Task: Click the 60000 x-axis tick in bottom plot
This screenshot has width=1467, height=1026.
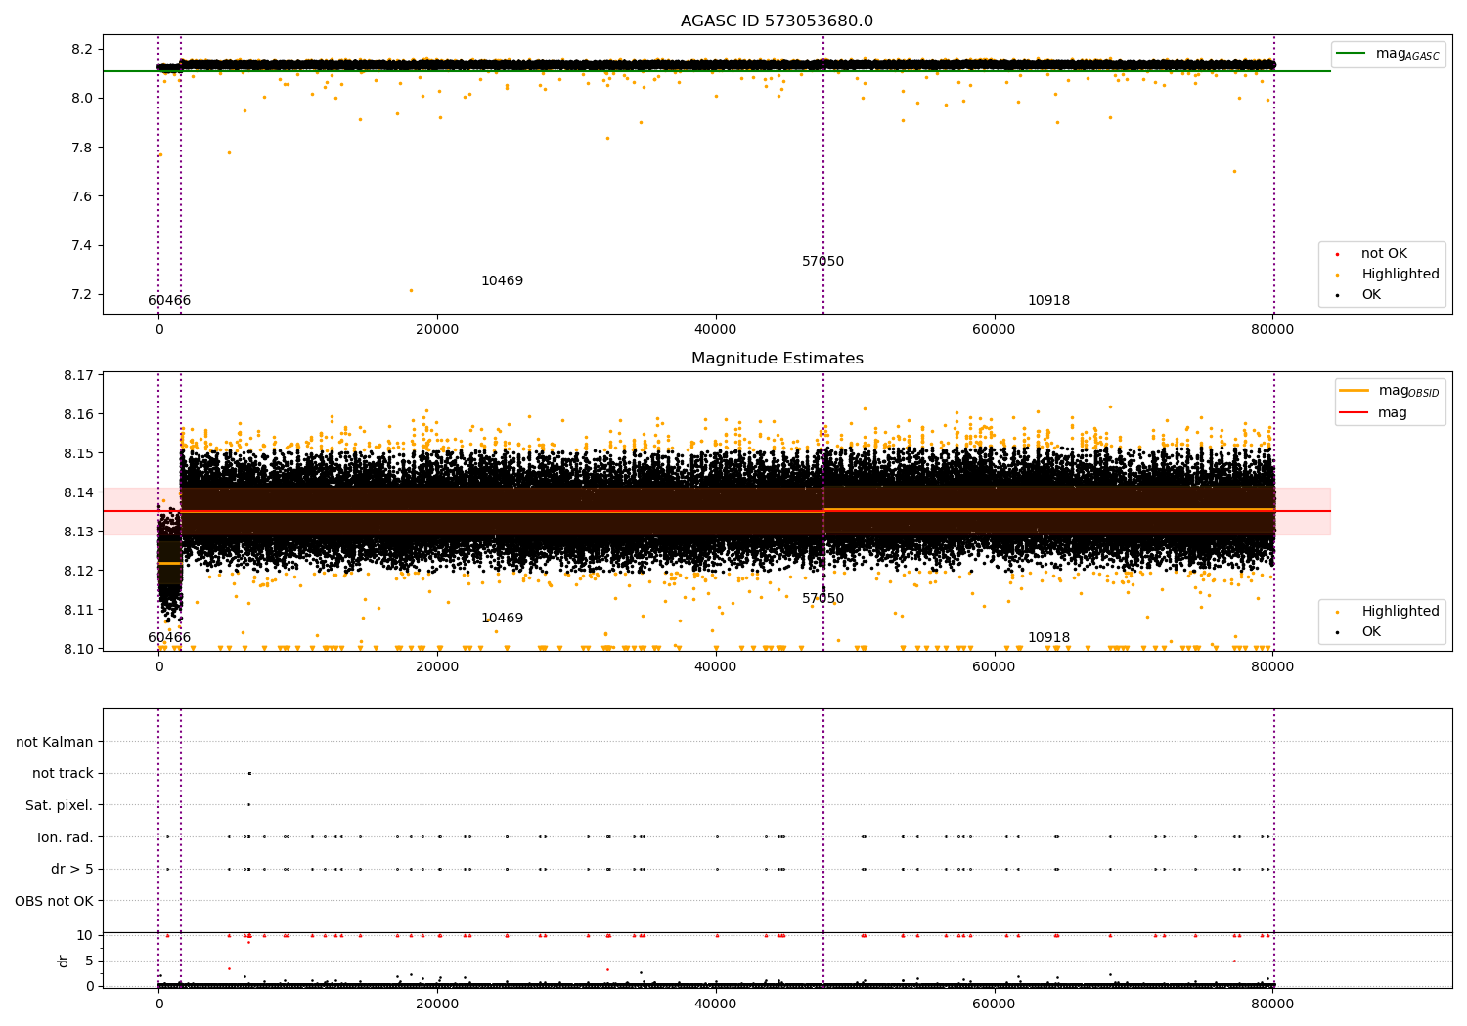Action: [x=994, y=1005]
